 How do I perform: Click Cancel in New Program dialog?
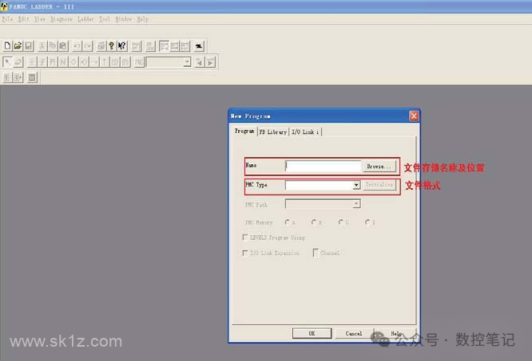354,333
